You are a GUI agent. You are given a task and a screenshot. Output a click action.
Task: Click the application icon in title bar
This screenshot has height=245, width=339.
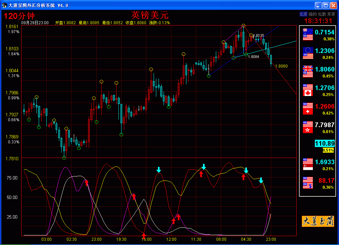(x=4, y=5)
